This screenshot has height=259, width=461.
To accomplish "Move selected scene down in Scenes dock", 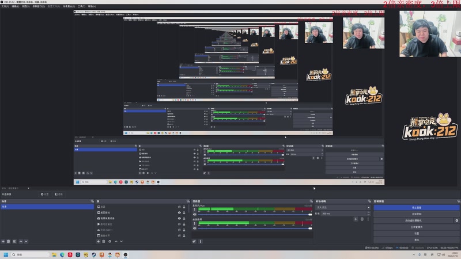I will click(26, 241).
